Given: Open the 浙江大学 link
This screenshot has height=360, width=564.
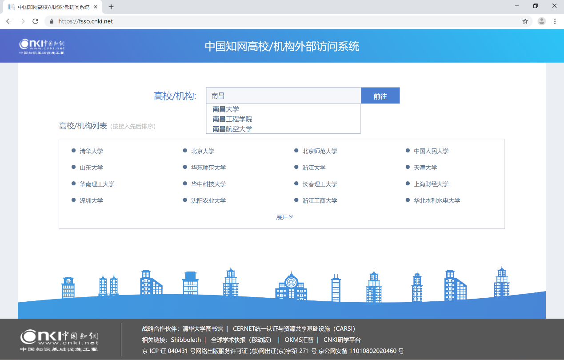Looking at the screenshot, I should click(314, 168).
